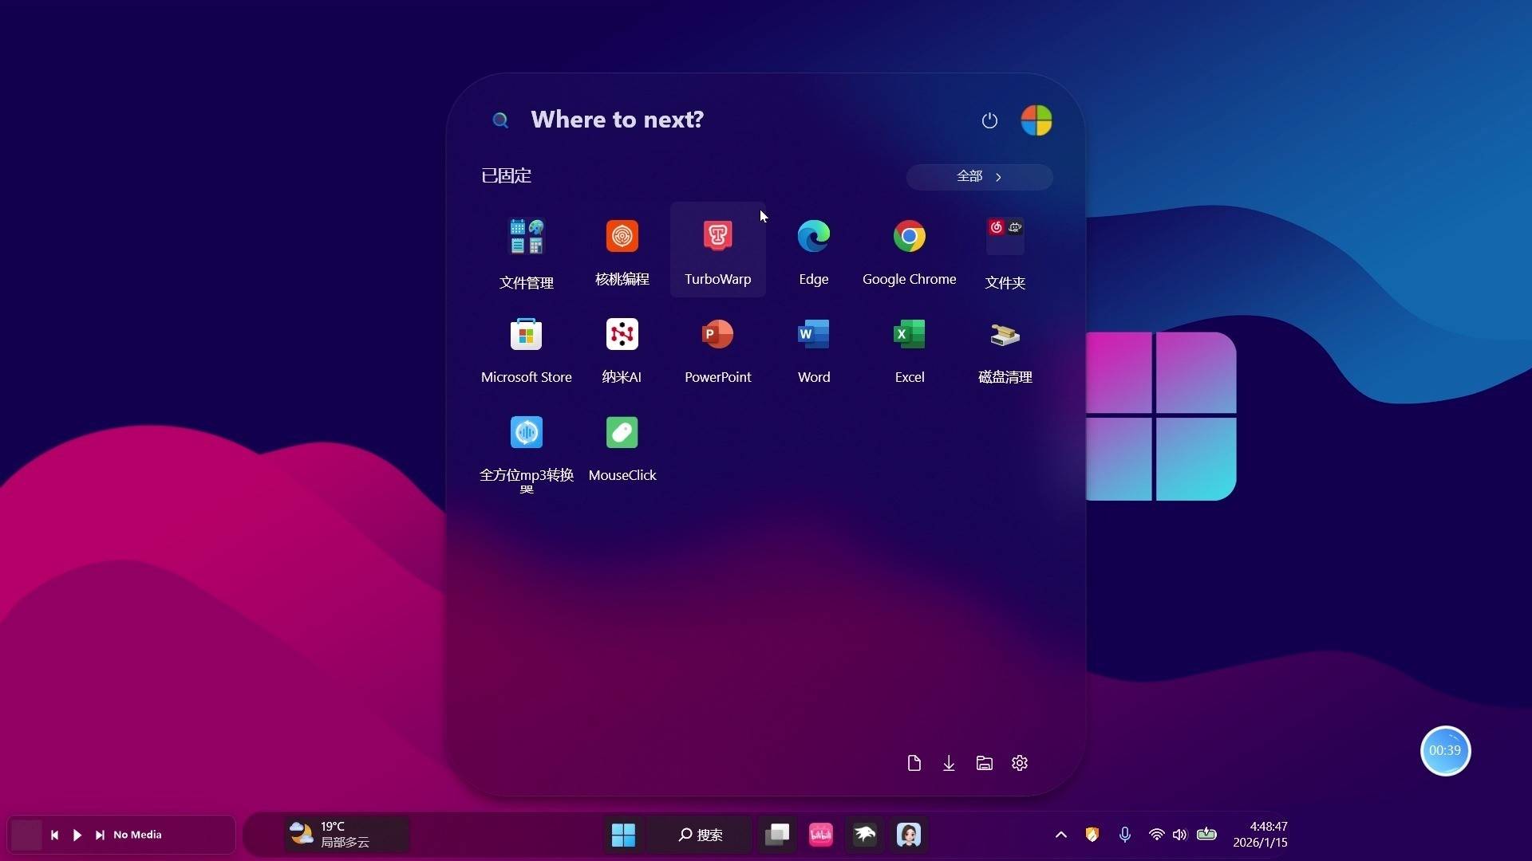The image size is (1532, 861).
Task: Click the 'Where to next?' search field
Action: 617,120
